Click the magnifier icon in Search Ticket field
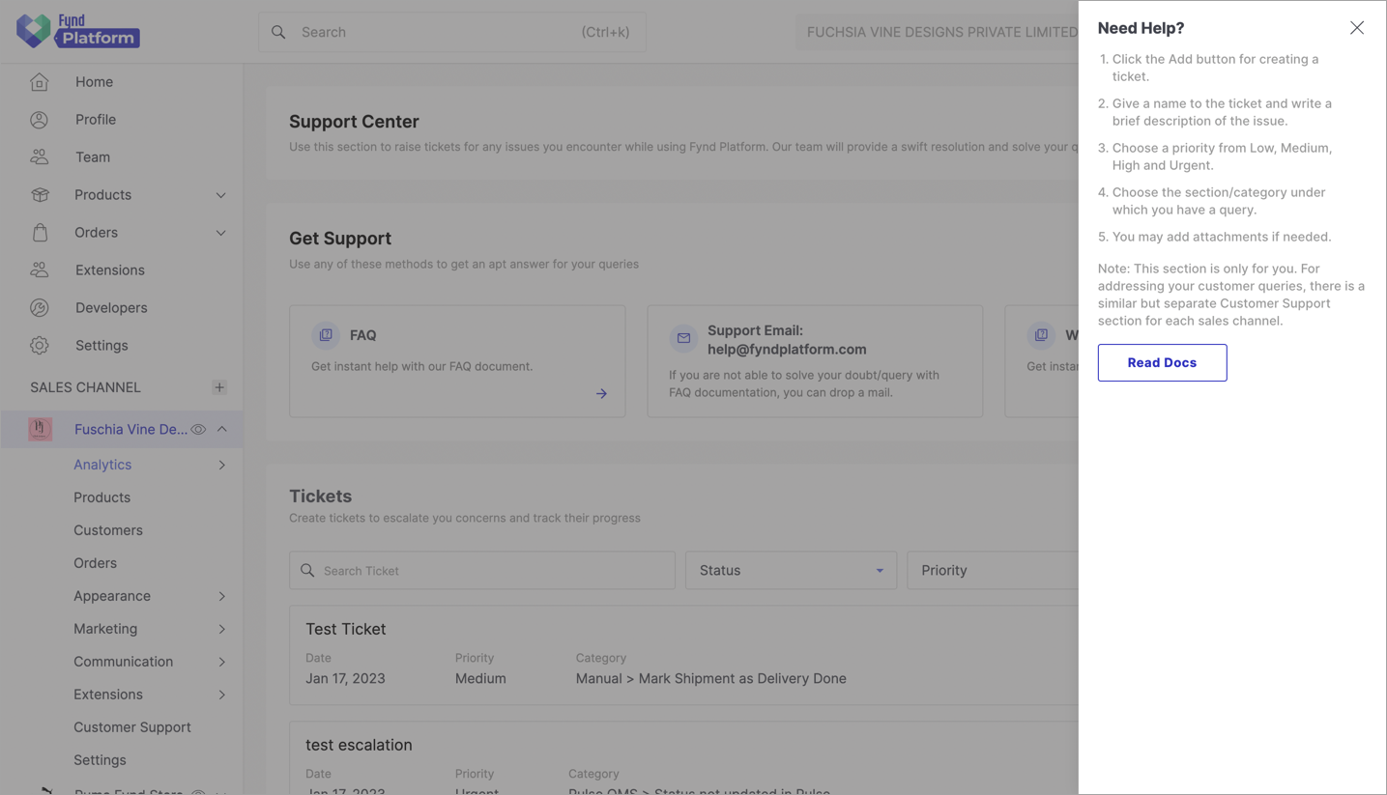Image resolution: width=1387 pixels, height=795 pixels. (307, 571)
